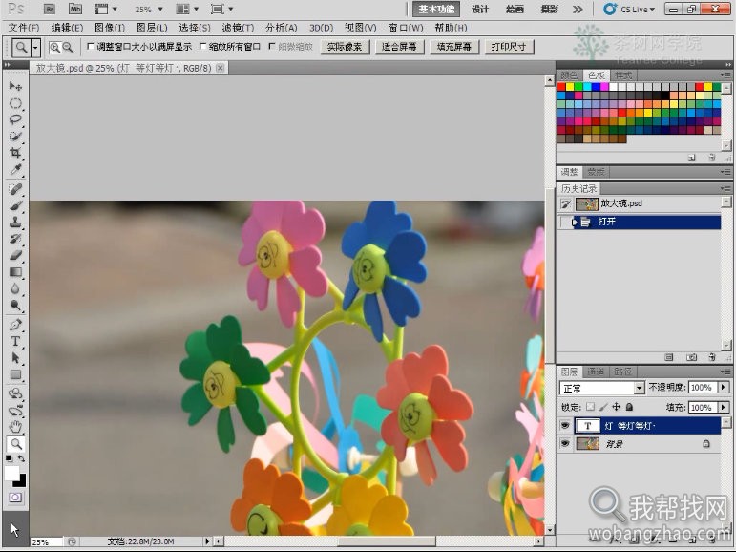
Task: Select the 3D Rotate tool
Action: coord(15,393)
